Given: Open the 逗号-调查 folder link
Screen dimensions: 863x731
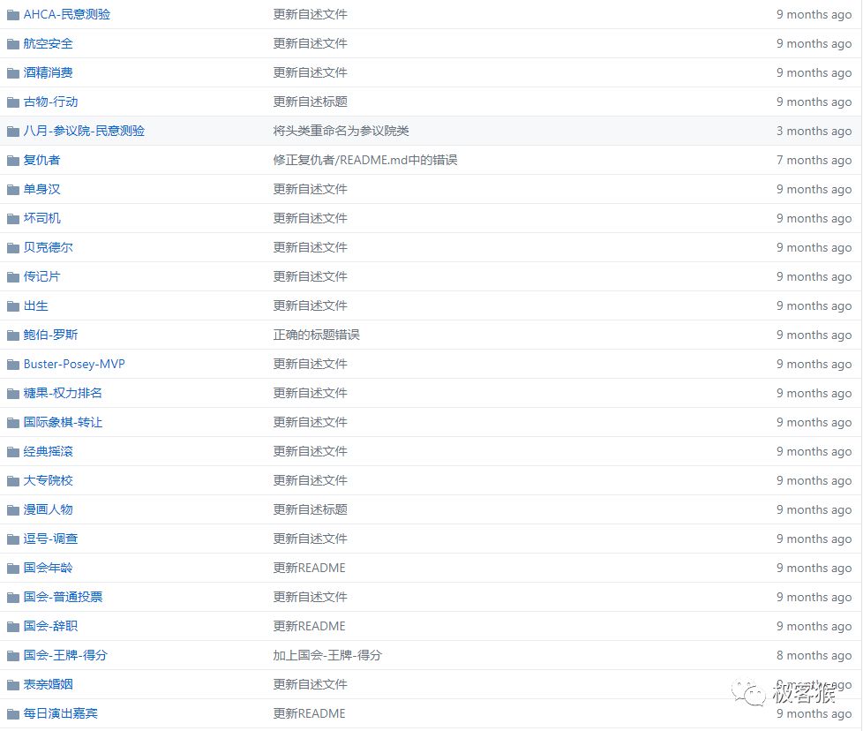Looking at the screenshot, I should [x=50, y=539].
